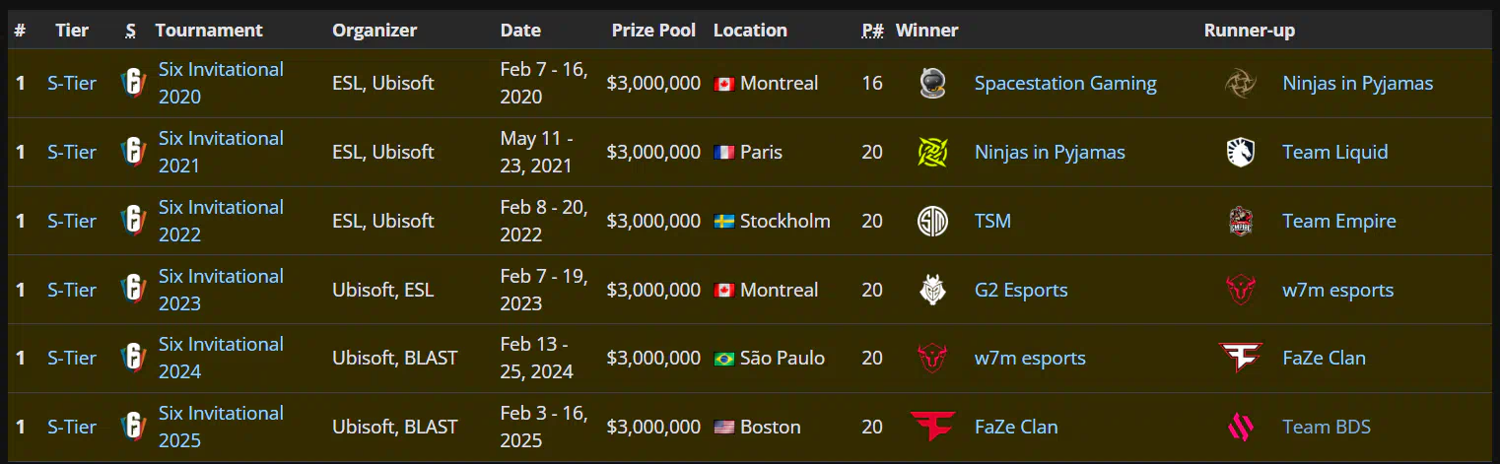Click the Brazil flag next to São Paulo
The height and width of the screenshot is (464, 1500).
point(724,359)
